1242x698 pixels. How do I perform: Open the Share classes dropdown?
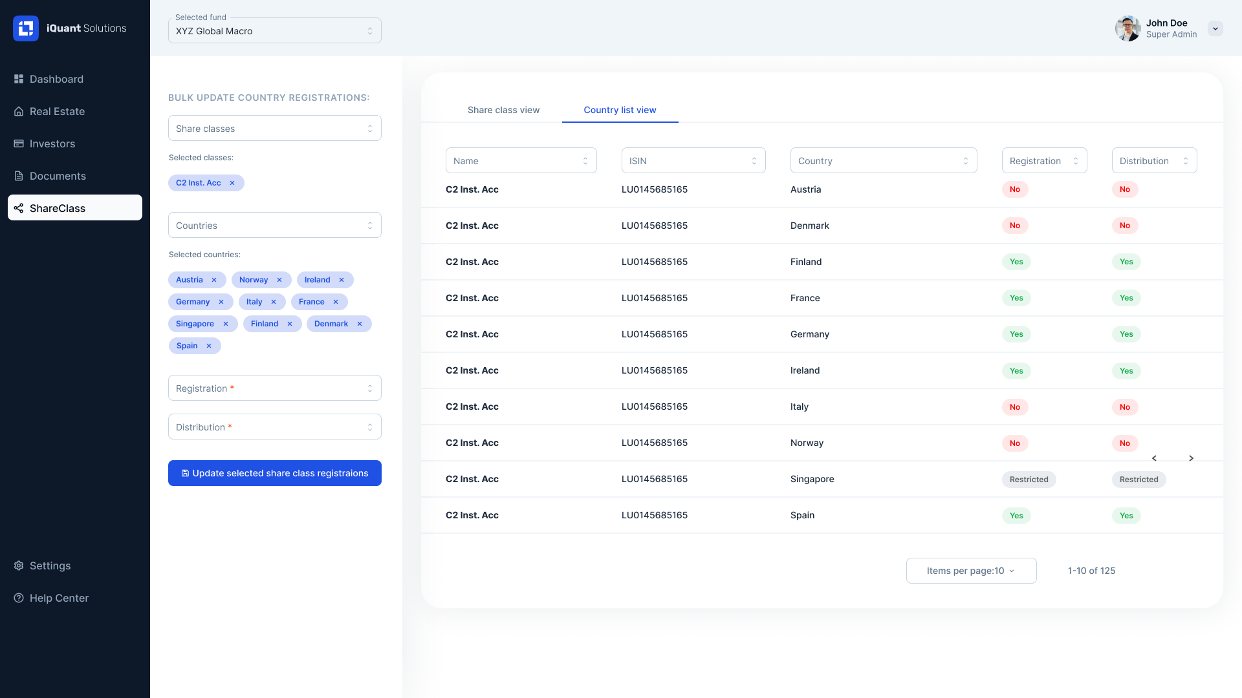coord(275,128)
